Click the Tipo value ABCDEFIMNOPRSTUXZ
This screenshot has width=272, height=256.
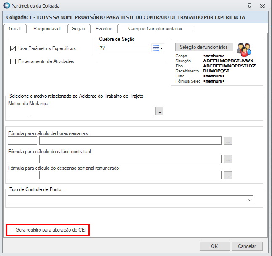[229, 66]
